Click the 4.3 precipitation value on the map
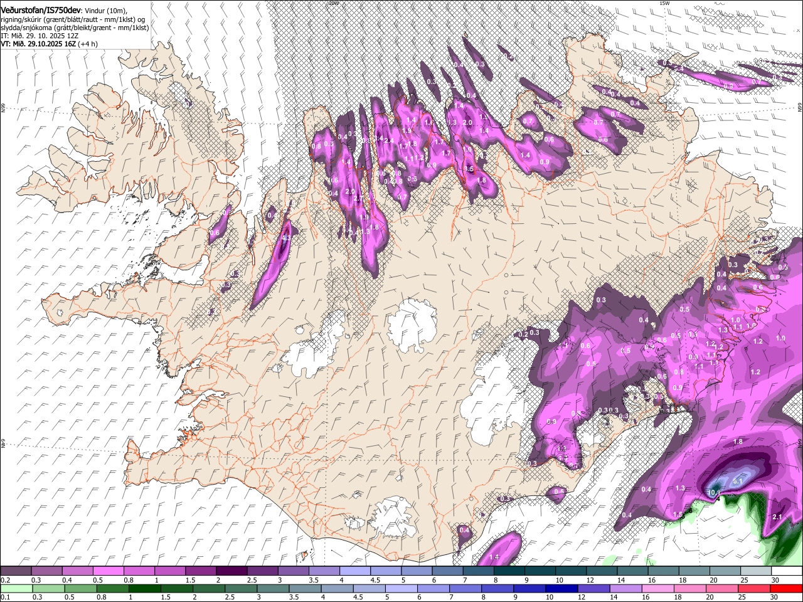The image size is (803, 602). tap(287, 238)
